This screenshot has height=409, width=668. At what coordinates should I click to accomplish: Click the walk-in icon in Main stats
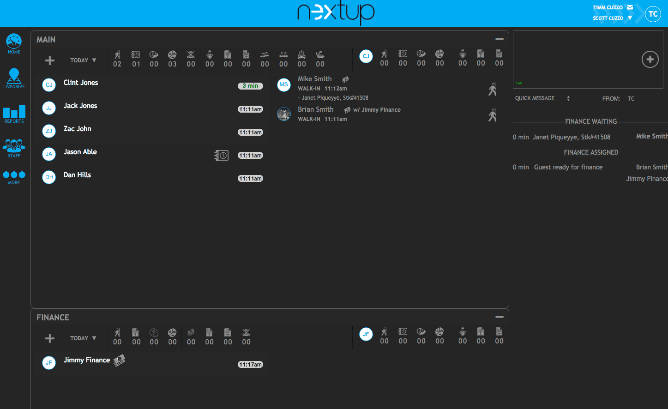pyautogui.click(x=117, y=54)
